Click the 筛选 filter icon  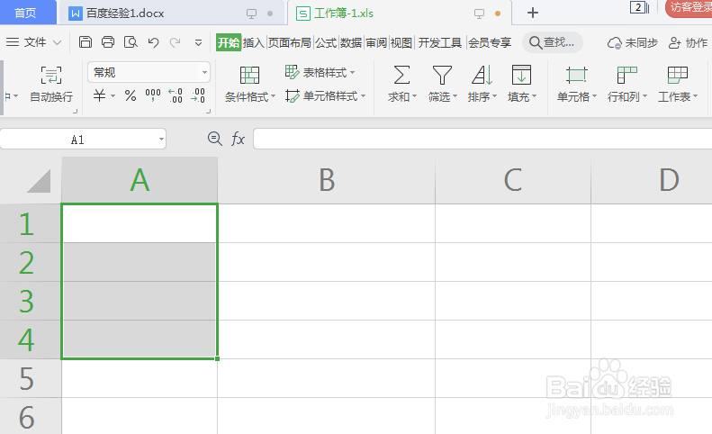(x=442, y=75)
